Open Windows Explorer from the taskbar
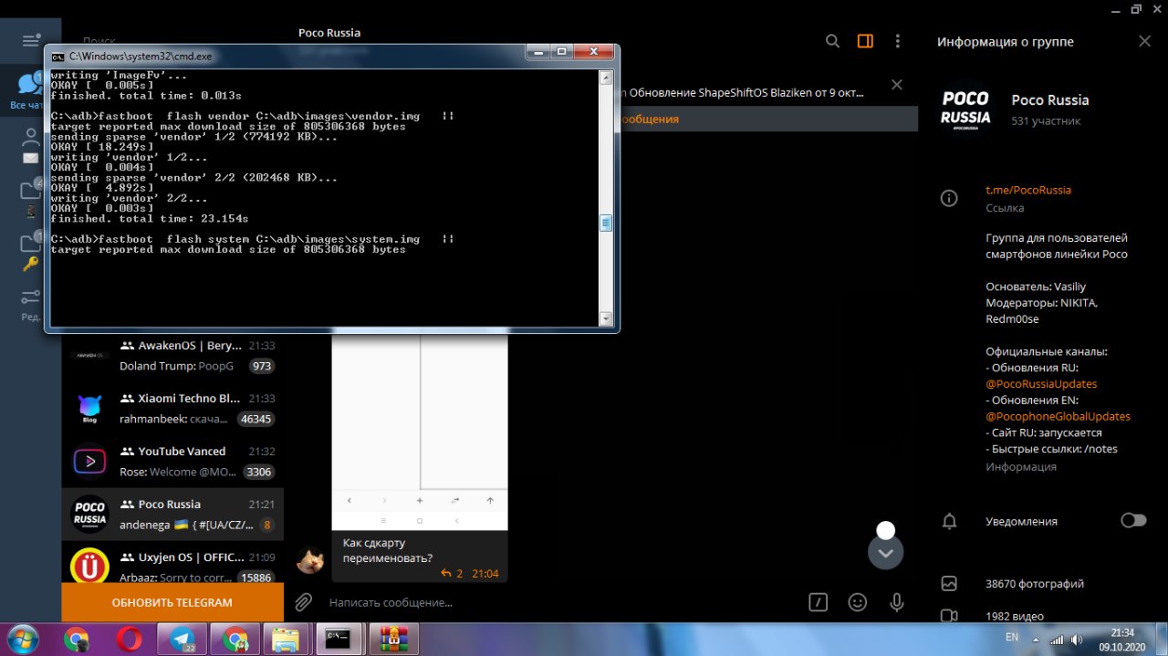Viewport: 1168px width, 656px height. coord(288,639)
